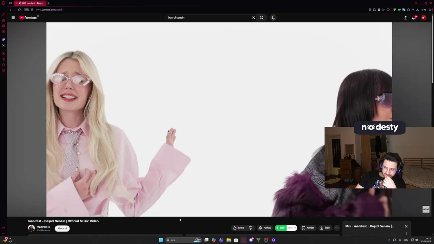Open the 1440 quality dropdown
The width and height of the screenshot is (434, 244).
(x=292, y=228)
